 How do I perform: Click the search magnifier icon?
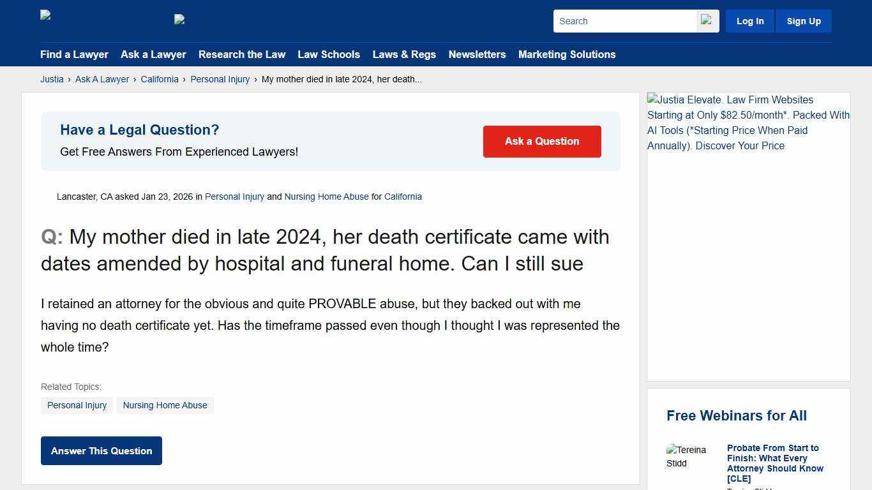[x=707, y=20]
